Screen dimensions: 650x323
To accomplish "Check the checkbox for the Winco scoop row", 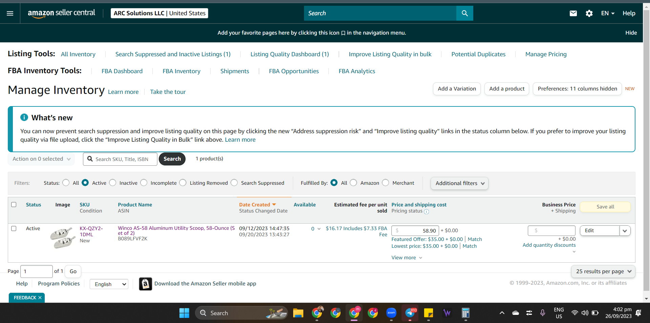I will click(14, 228).
